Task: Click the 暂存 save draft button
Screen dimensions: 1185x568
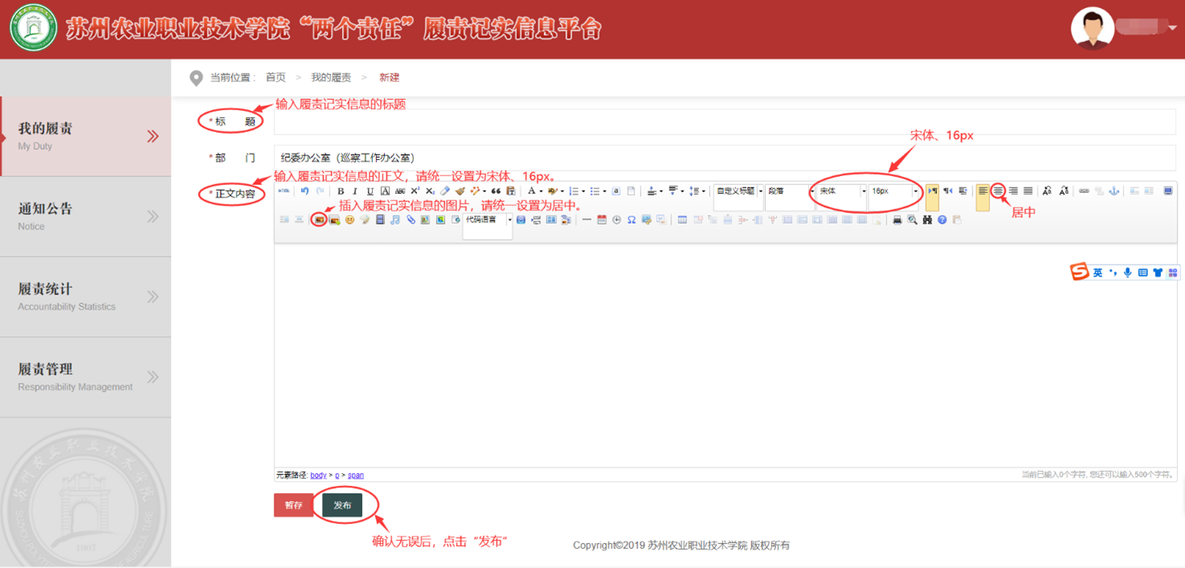Action: point(293,505)
